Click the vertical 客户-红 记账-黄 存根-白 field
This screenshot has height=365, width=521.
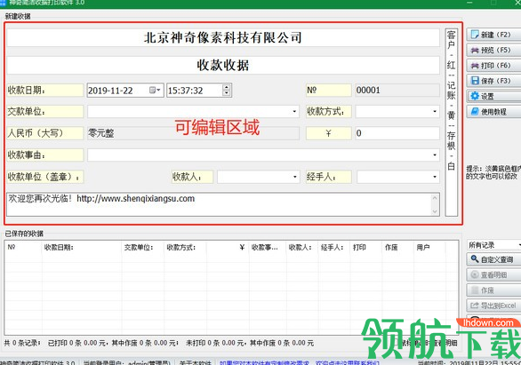tap(452, 123)
